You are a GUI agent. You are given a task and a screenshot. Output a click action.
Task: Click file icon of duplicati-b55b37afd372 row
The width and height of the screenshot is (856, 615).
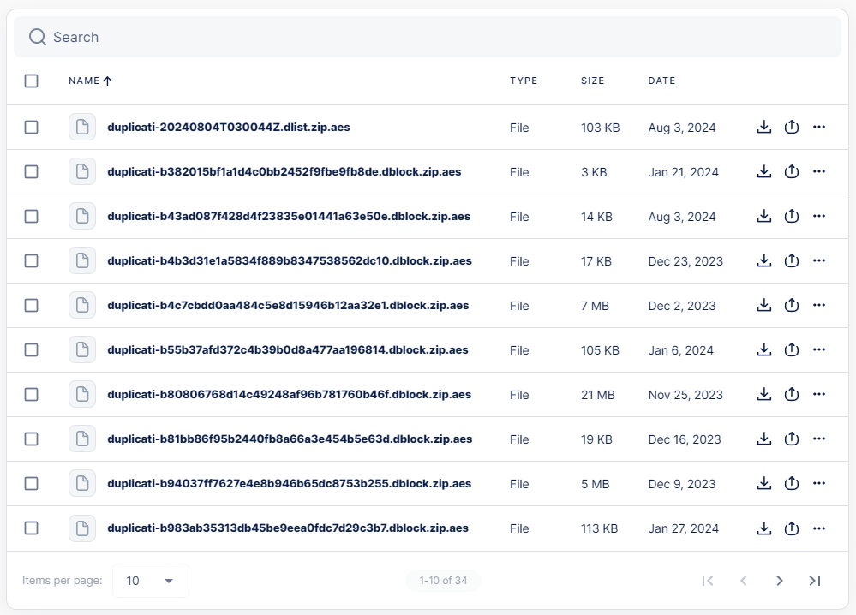(x=82, y=349)
